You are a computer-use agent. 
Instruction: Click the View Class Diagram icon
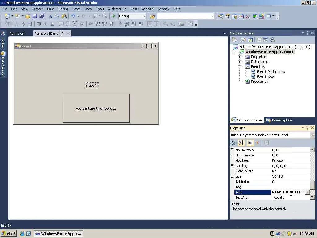pos(273,40)
